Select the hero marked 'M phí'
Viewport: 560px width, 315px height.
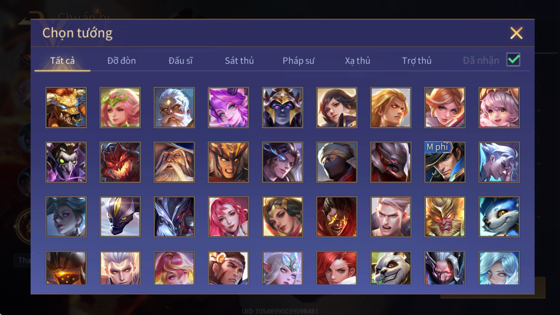[x=444, y=162]
